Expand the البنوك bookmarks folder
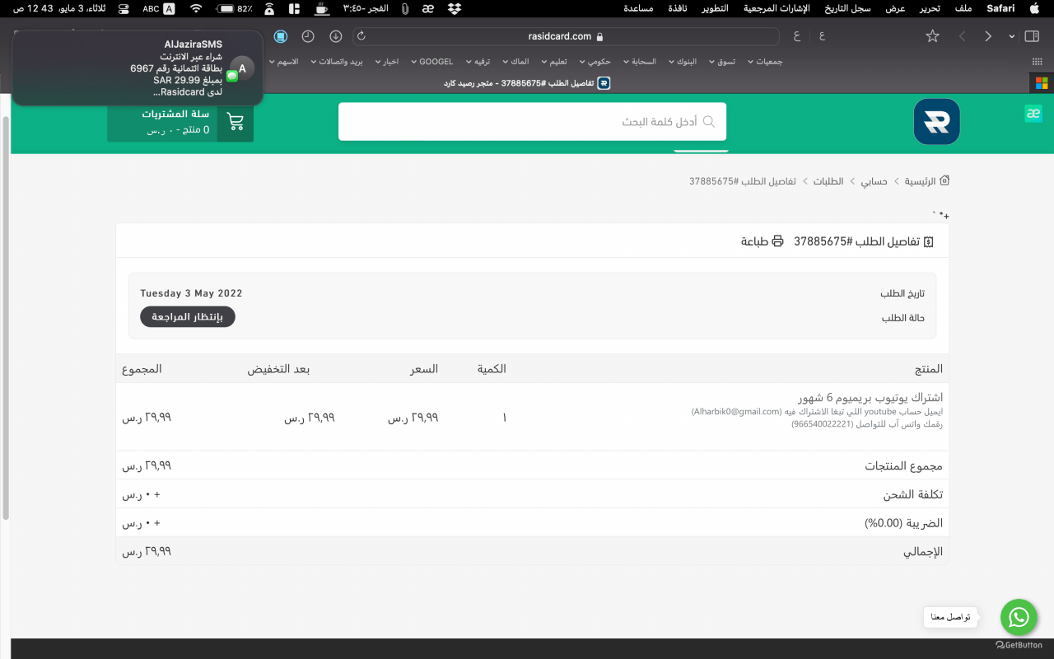Viewport: 1054px width, 659px height. pos(682,62)
